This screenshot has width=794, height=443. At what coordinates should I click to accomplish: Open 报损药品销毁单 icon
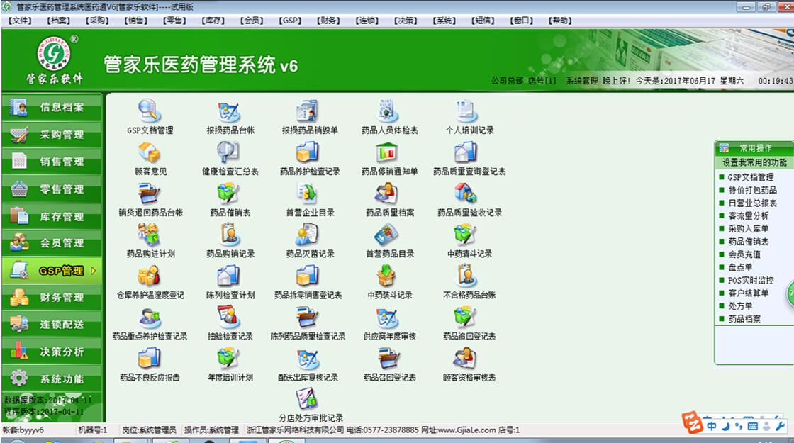(x=309, y=111)
